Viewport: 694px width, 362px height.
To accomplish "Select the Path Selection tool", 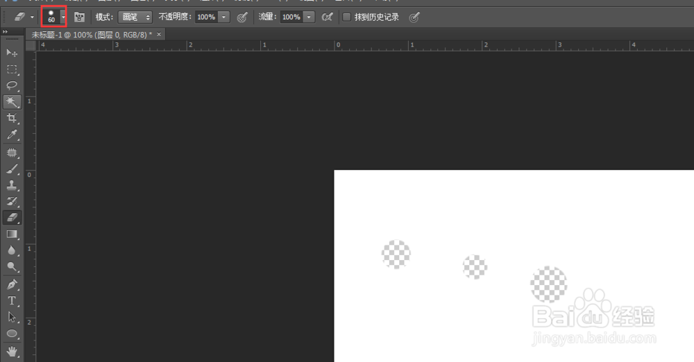I will pyautogui.click(x=12, y=318).
